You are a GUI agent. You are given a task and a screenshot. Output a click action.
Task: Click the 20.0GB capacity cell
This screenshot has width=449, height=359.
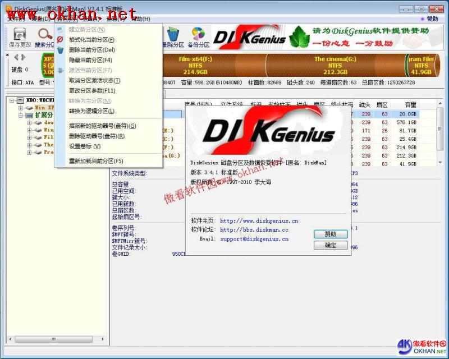(x=408, y=114)
